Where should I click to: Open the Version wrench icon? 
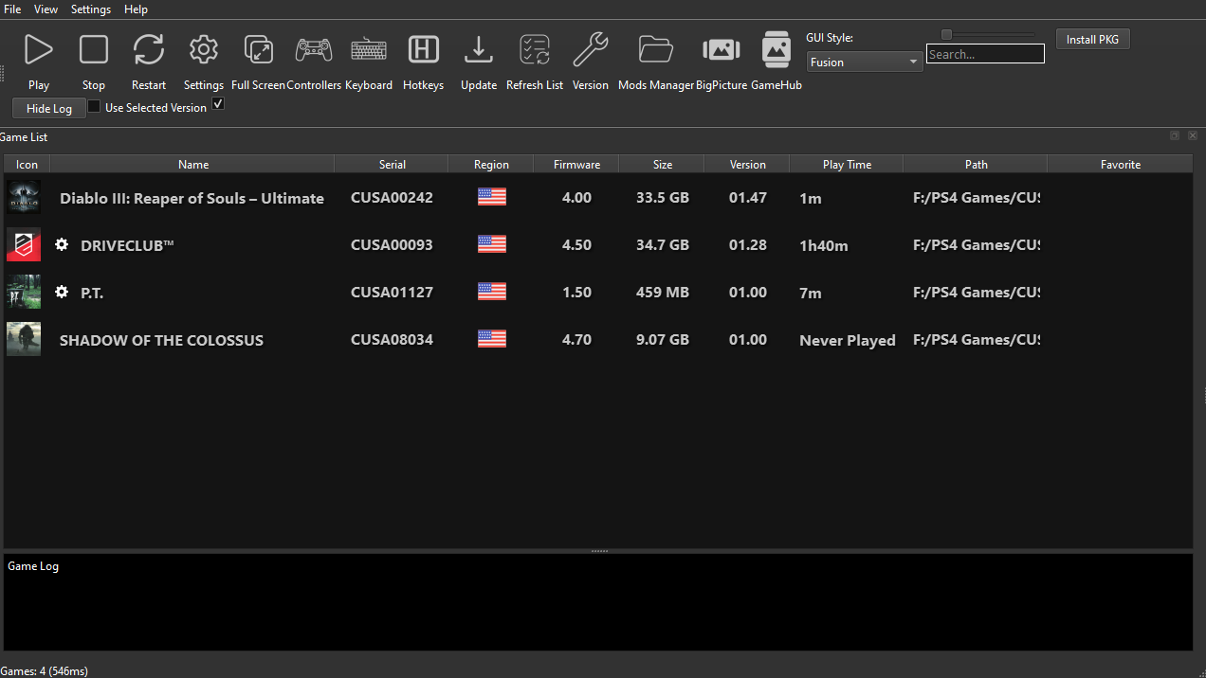pos(591,49)
